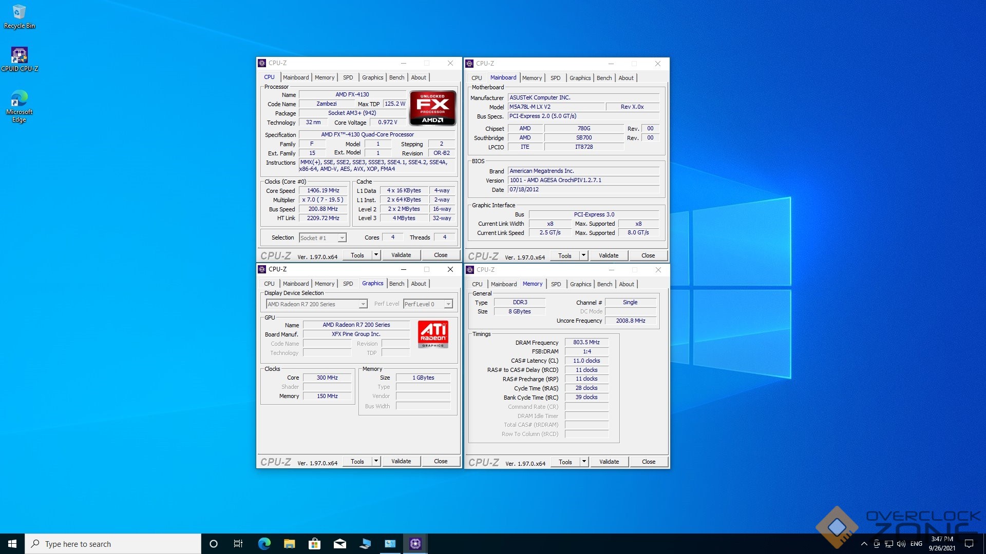This screenshot has height=554, width=986.
Task: Expand the Socket #1 selection dropdown
Action: [342, 238]
